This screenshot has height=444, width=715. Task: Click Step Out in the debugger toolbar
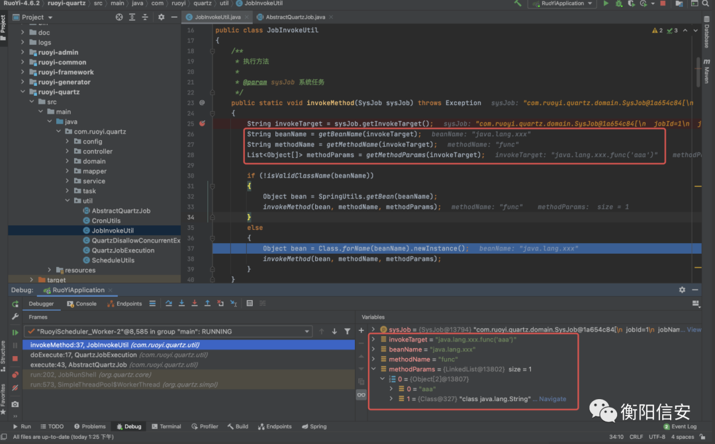click(207, 303)
